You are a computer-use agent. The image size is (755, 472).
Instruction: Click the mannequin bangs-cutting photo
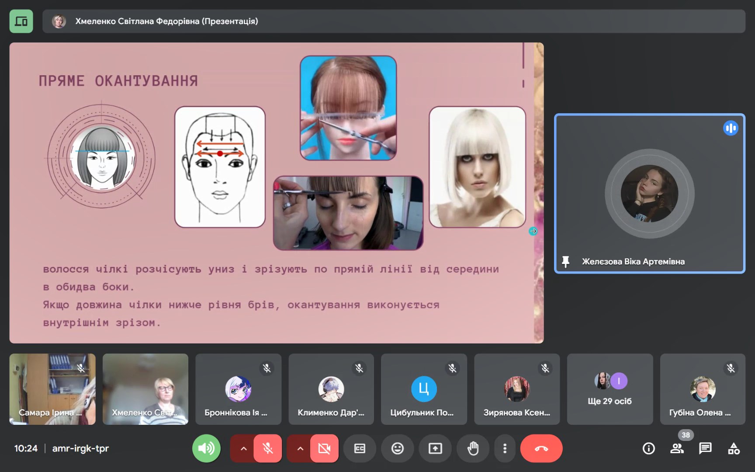coord(348,108)
